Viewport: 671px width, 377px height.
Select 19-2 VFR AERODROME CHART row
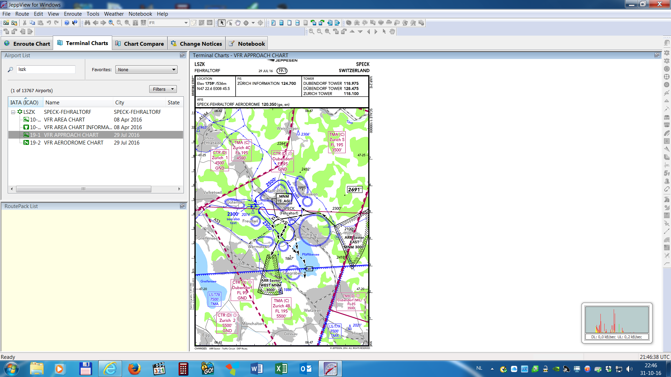click(96, 143)
